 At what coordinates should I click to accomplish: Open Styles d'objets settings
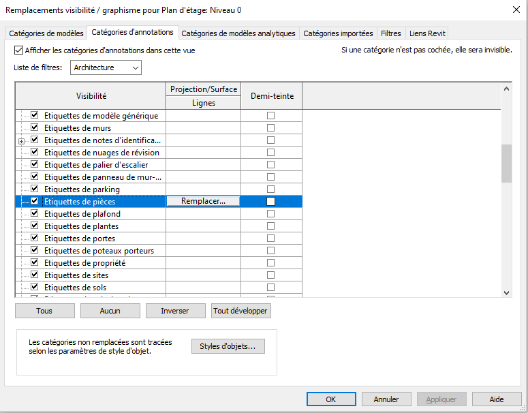tap(228, 346)
